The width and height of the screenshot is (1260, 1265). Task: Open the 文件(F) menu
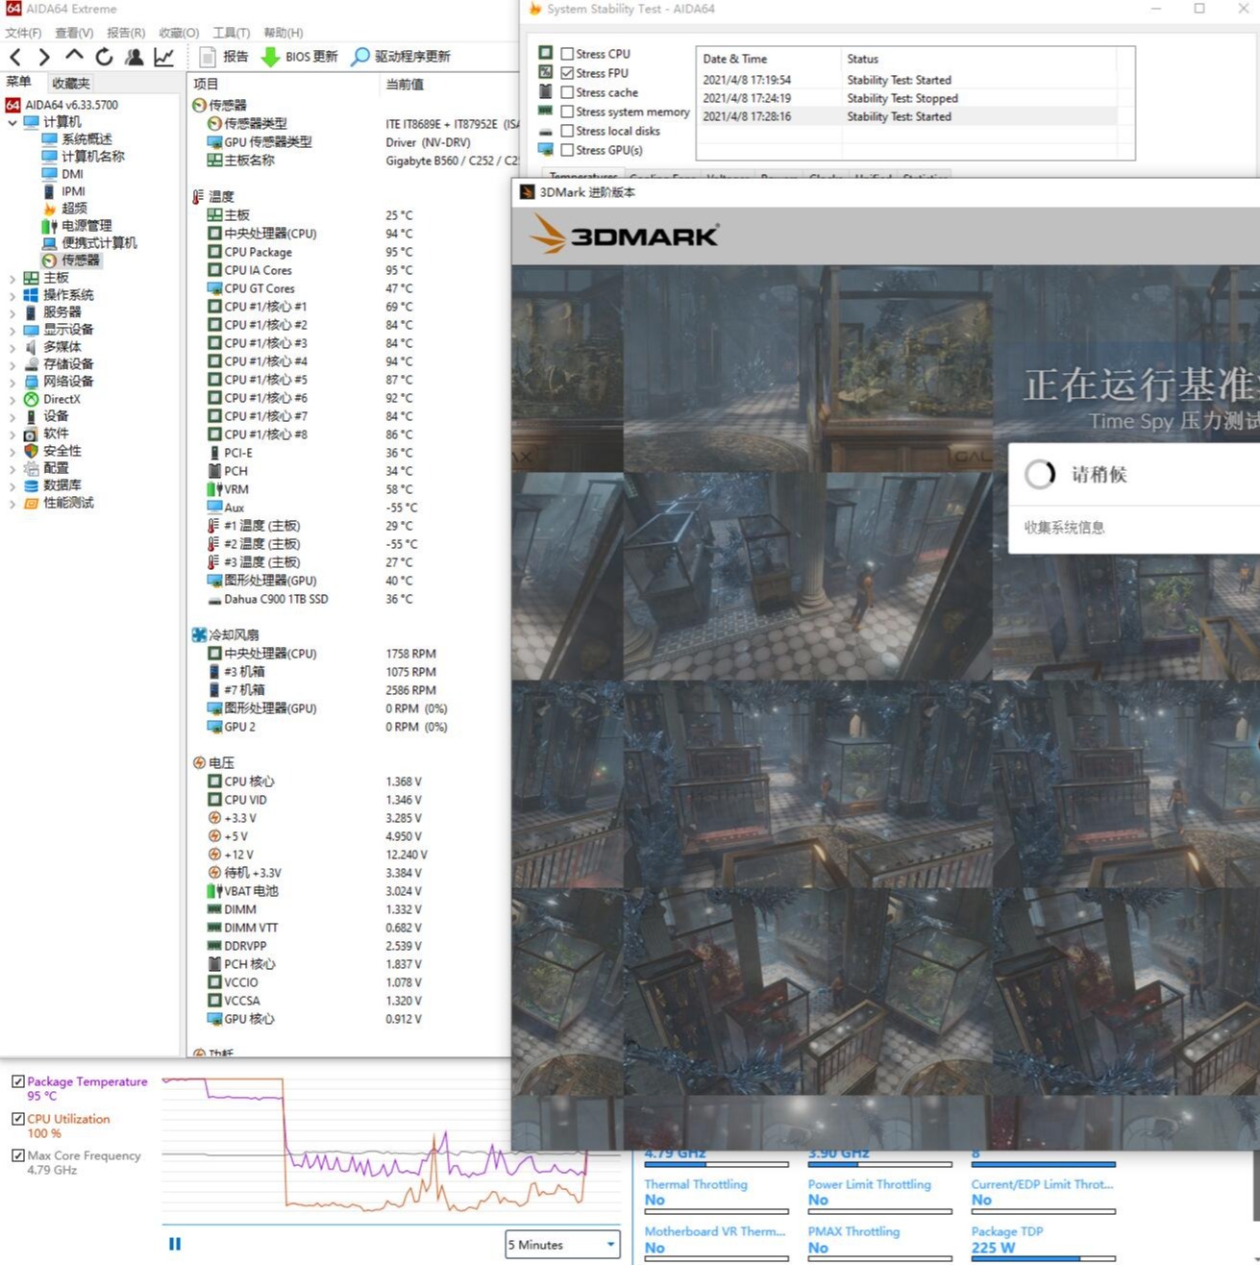(x=23, y=33)
